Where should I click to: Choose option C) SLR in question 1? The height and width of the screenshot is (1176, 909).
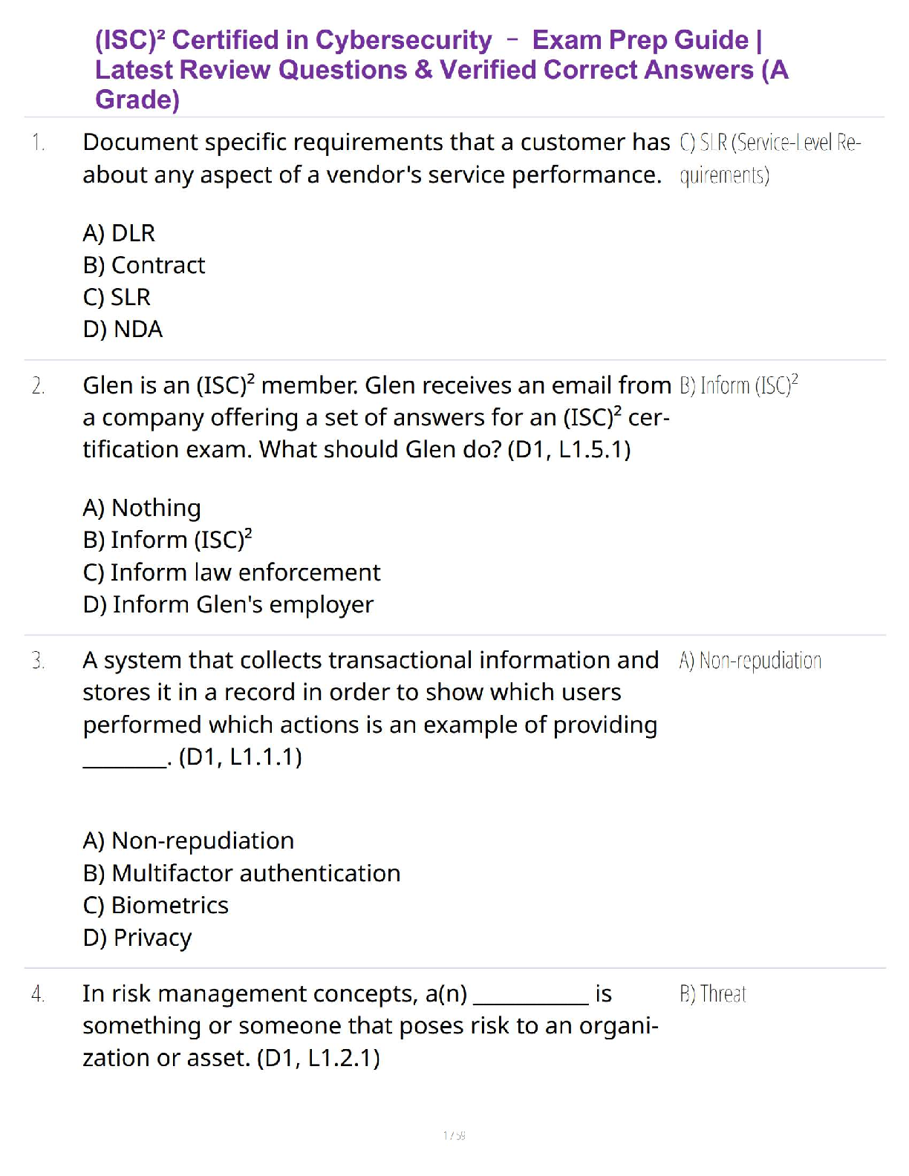coord(117,297)
